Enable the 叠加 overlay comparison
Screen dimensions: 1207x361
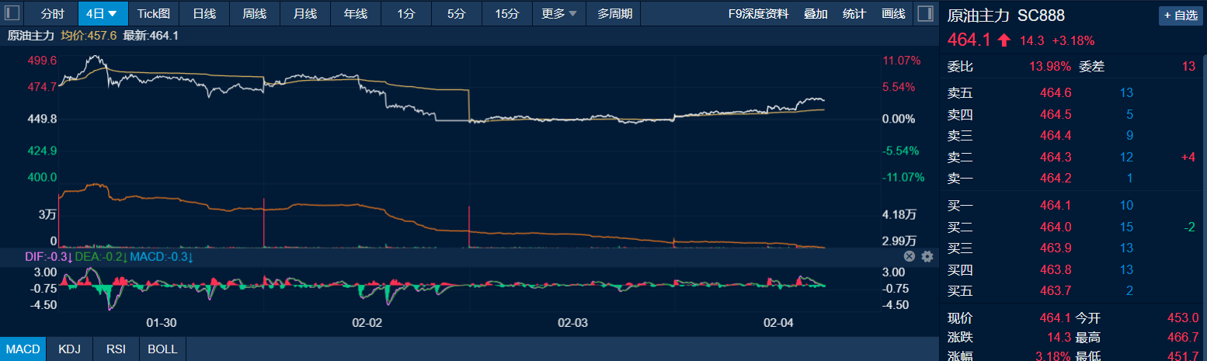816,14
